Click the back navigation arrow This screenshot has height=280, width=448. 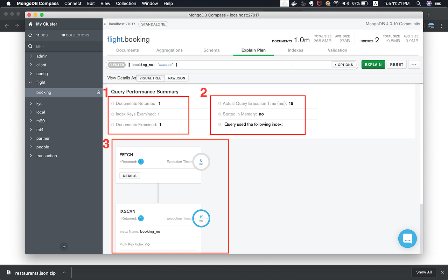point(7,26)
